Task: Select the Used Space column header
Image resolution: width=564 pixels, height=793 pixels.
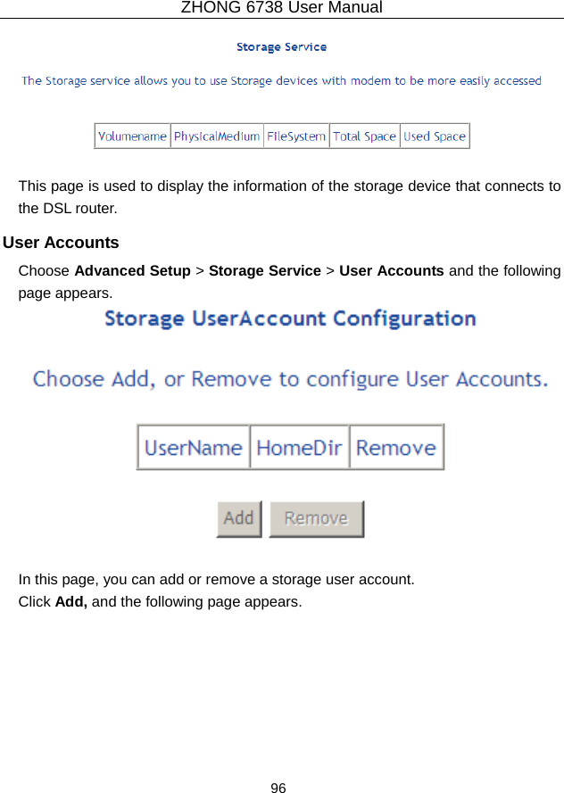Action: (x=435, y=136)
